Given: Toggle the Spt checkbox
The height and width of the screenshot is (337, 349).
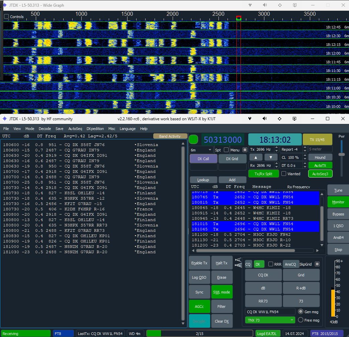Looking at the screenshot, I should point(226,150).
